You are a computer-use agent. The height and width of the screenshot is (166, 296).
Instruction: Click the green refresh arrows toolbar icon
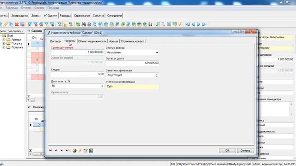(x=78, y=24)
